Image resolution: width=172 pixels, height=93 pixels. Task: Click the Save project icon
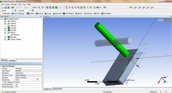[x=5, y=7]
